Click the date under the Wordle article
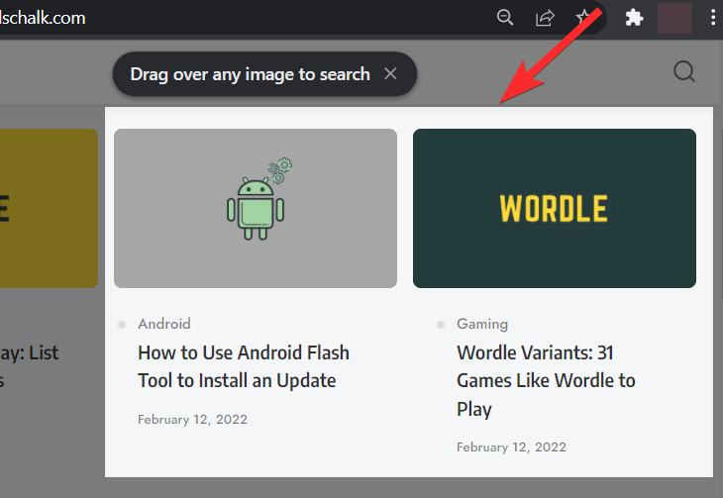The image size is (723, 498). [x=511, y=448]
